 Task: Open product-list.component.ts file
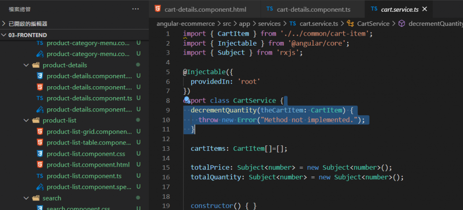coord(84,176)
